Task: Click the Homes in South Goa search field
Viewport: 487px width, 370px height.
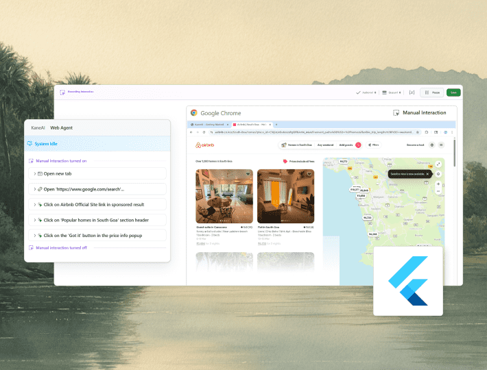Action: 296,145
